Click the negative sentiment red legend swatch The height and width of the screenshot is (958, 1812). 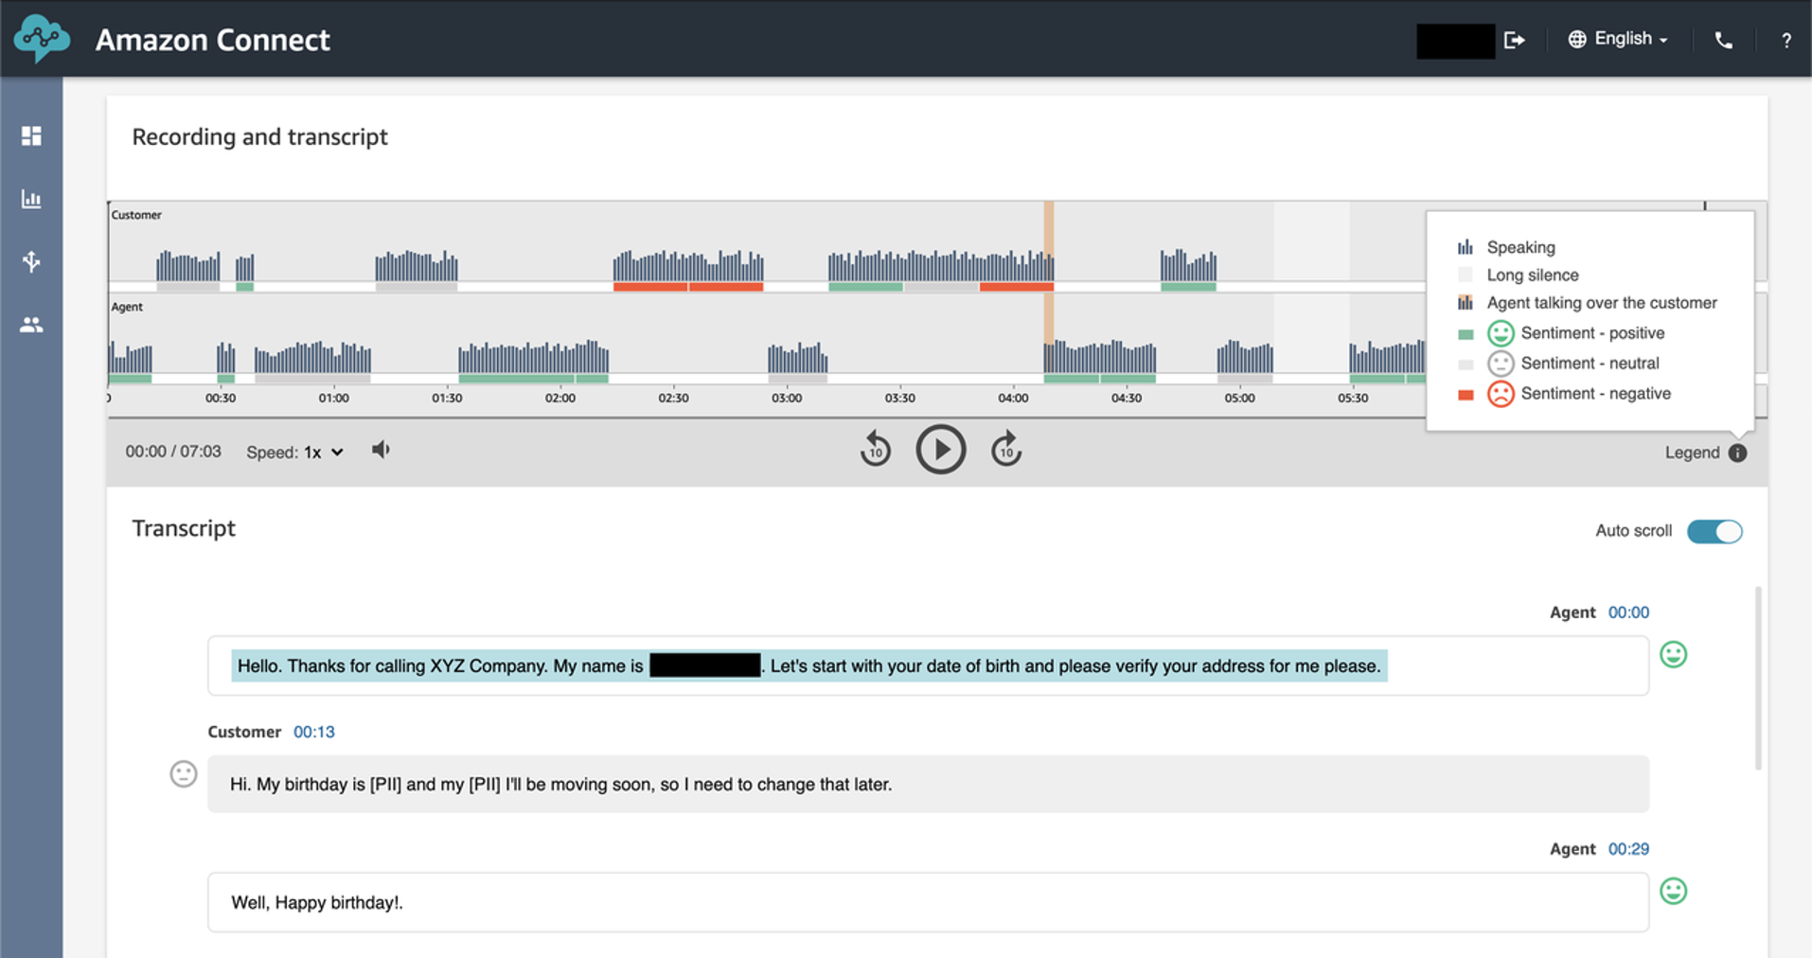[1466, 395]
